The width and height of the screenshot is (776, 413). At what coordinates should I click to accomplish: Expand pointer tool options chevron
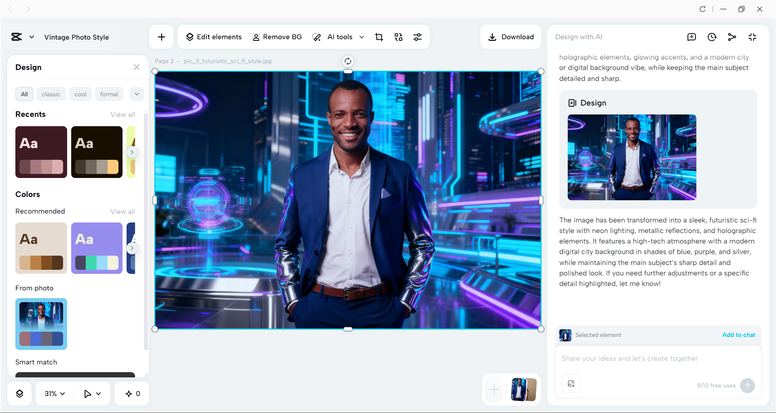tap(98, 394)
